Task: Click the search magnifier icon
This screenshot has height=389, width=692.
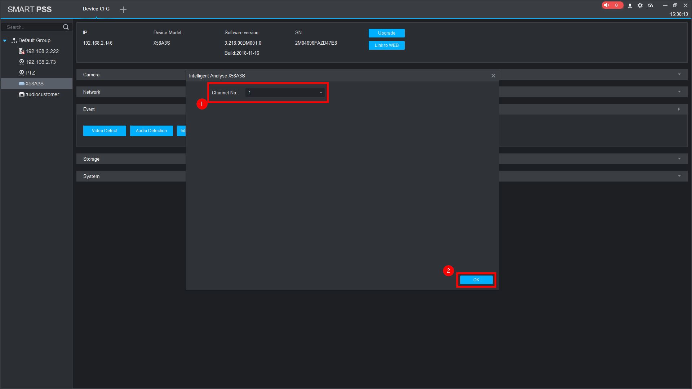Action: (x=66, y=27)
